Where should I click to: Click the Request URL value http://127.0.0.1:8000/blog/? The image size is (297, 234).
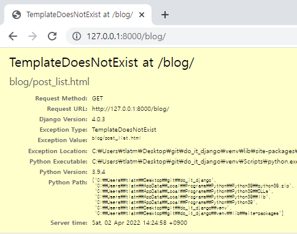[131, 109]
